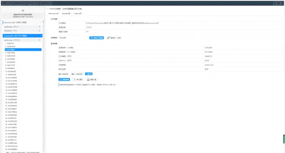Click the upload cloud icon in sidebar
Viewport: 285px width, 153px height.
pyautogui.click(x=23, y=11)
